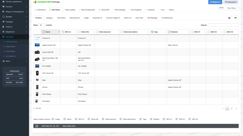The height and width of the screenshot is (136, 243).
Task: Click the SEO url column link icon
Action: (x=63, y=32)
